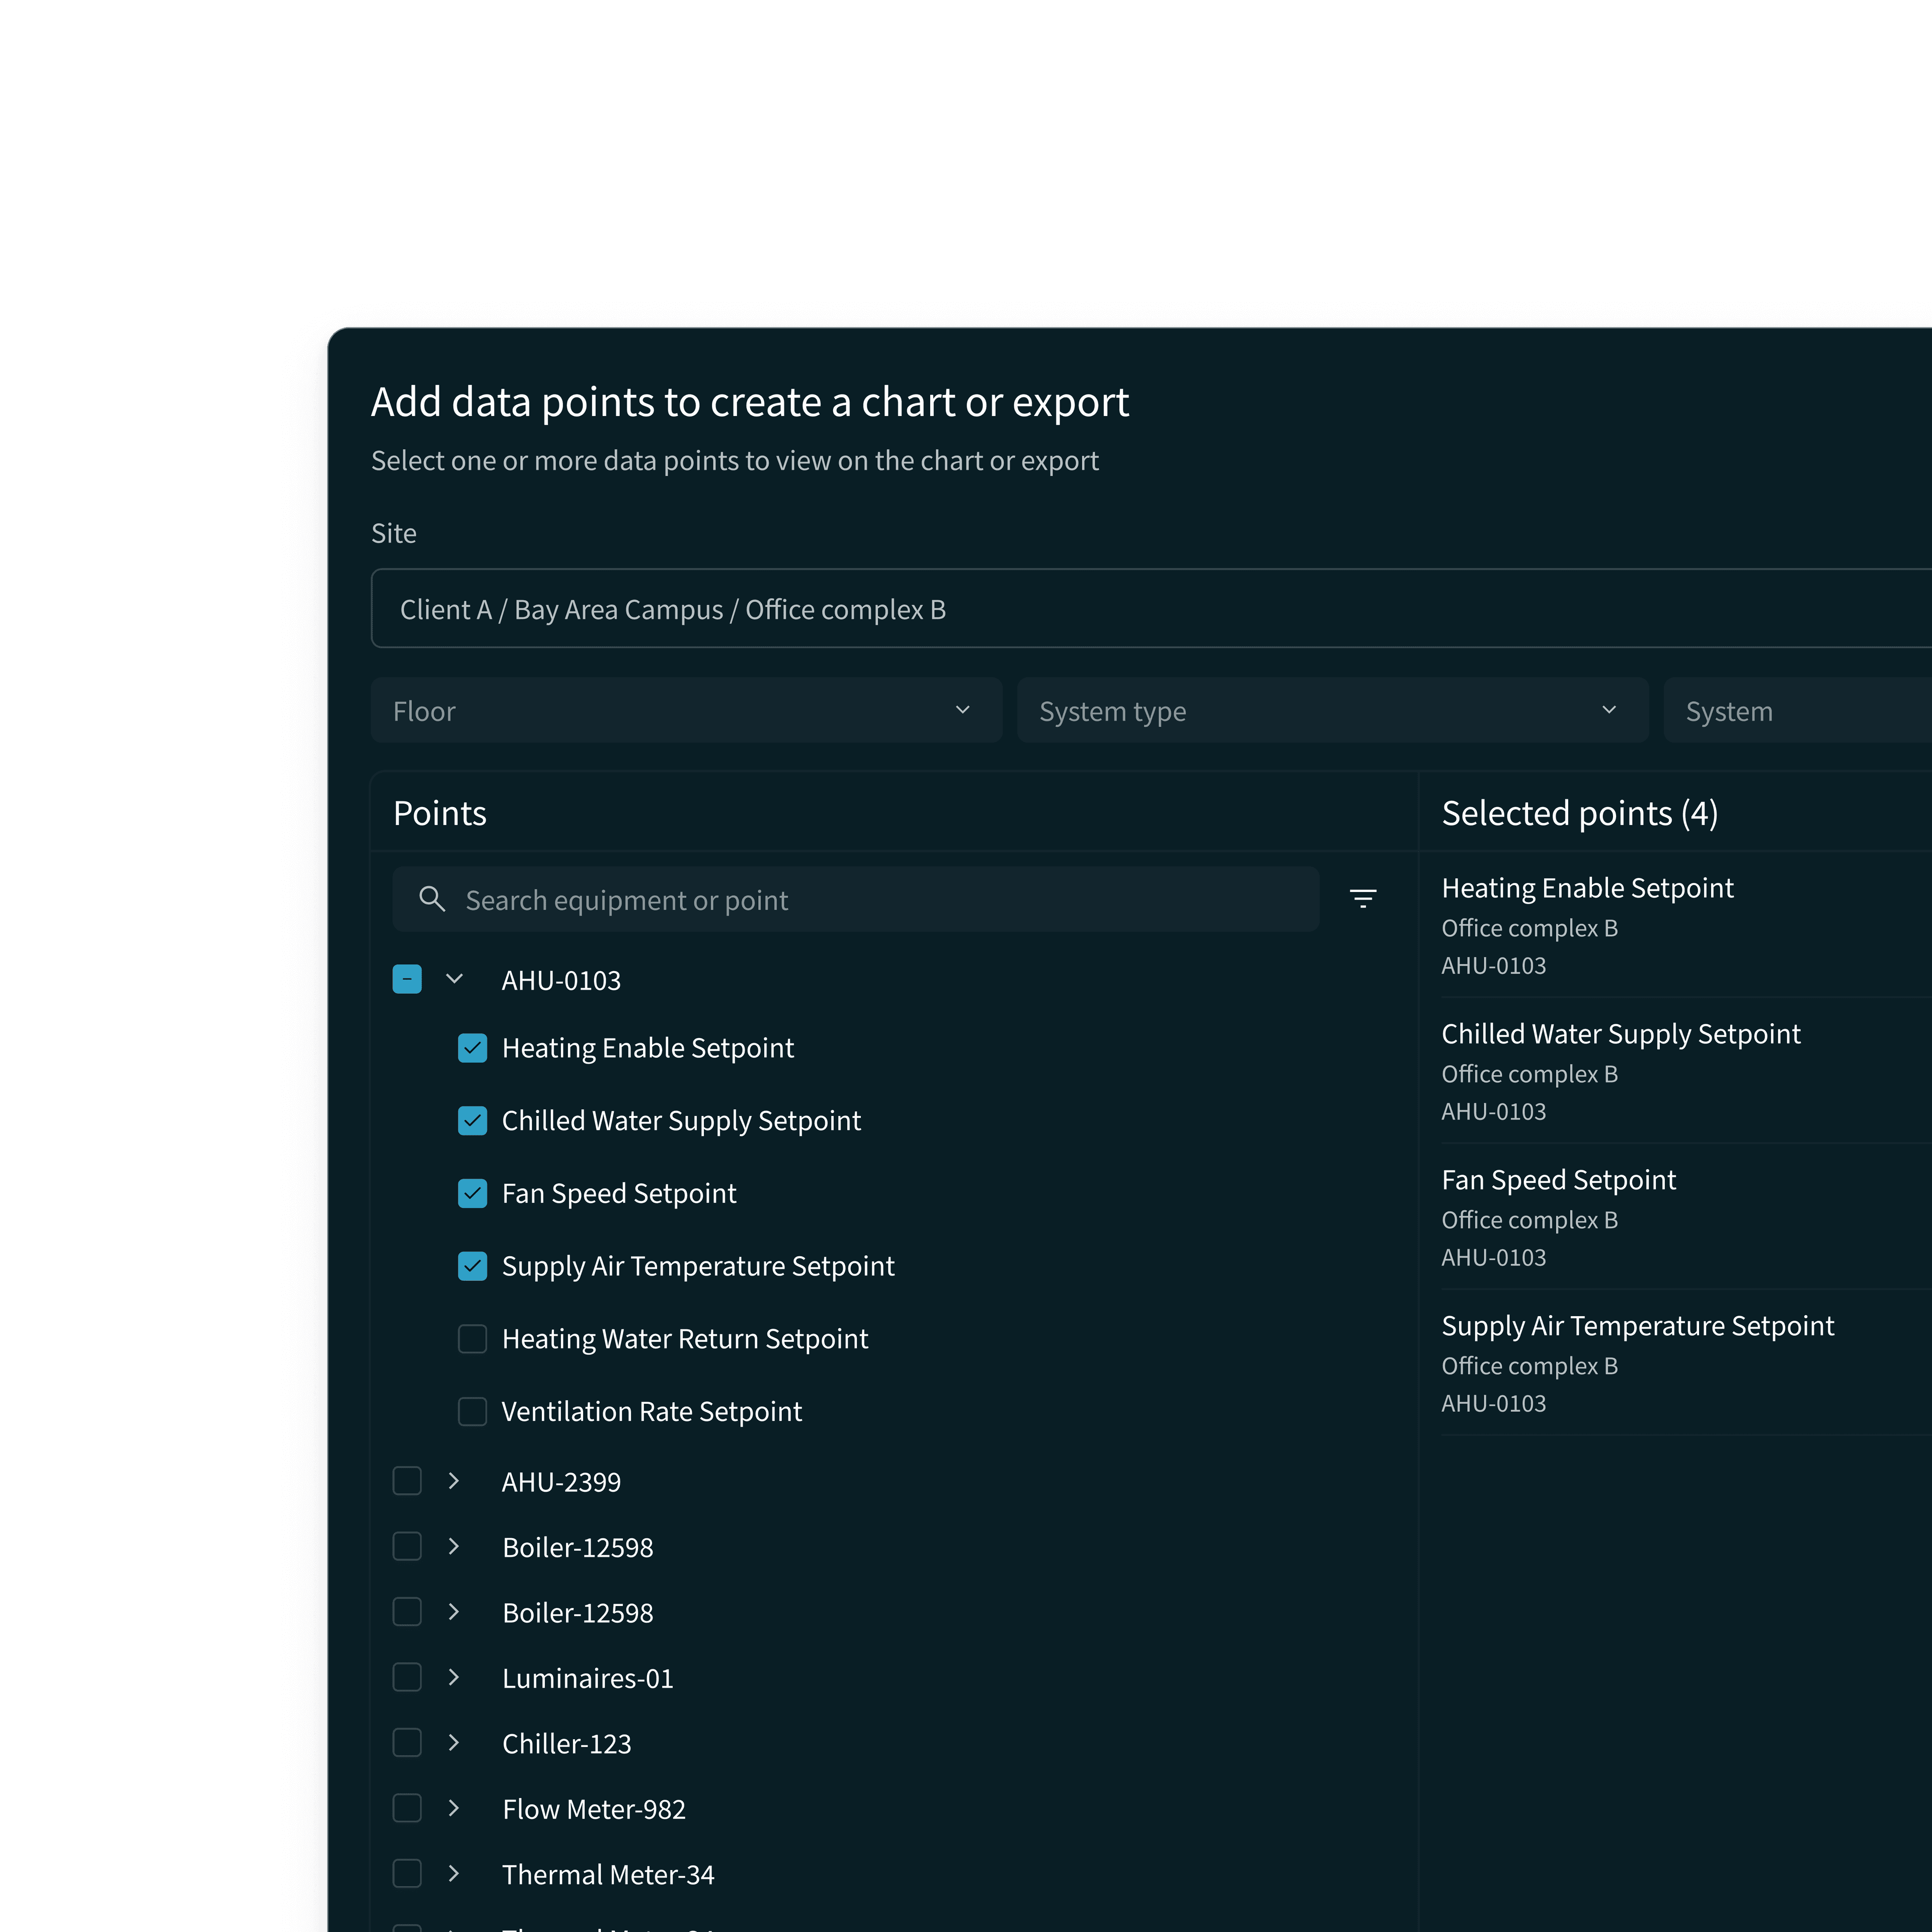Expand the Flow Meter-982 node
This screenshot has height=1932, width=1932.
tap(454, 1808)
